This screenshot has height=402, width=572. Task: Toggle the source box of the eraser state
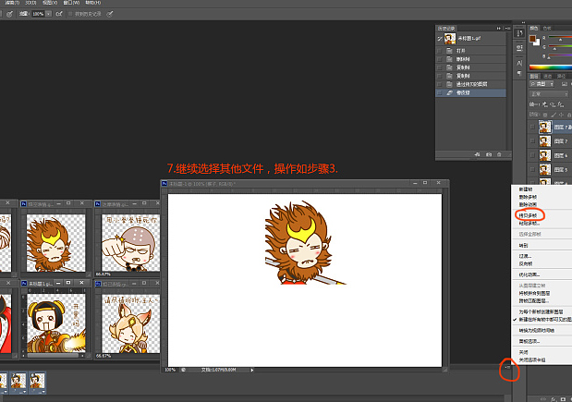click(440, 93)
